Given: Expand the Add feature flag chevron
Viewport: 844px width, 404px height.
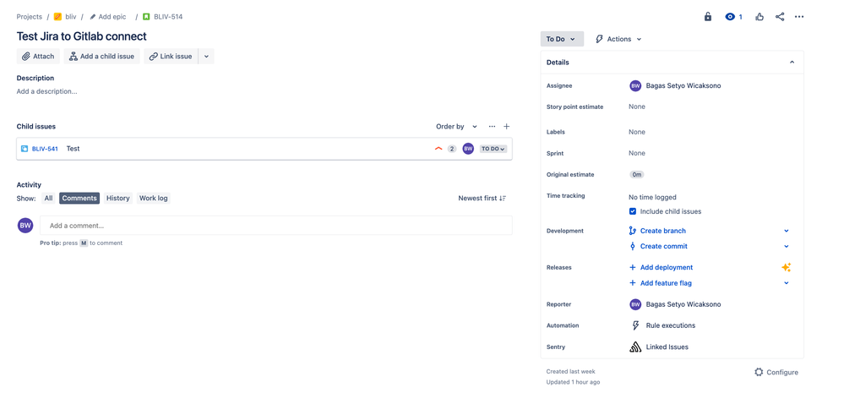Looking at the screenshot, I should tap(786, 283).
